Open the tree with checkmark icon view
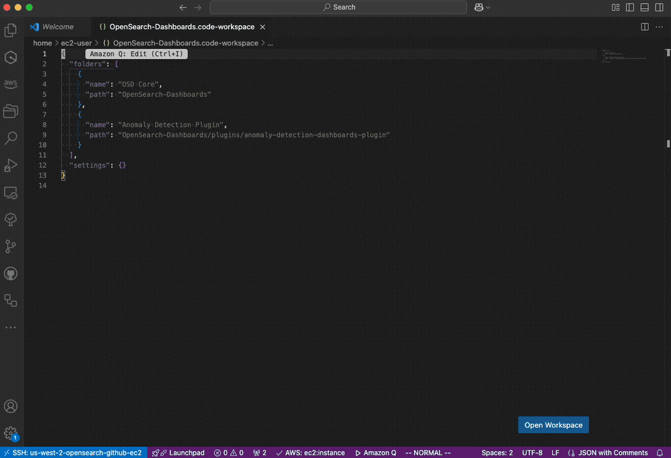Image resolution: width=671 pixels, height=458 pixels. [11, 220]
